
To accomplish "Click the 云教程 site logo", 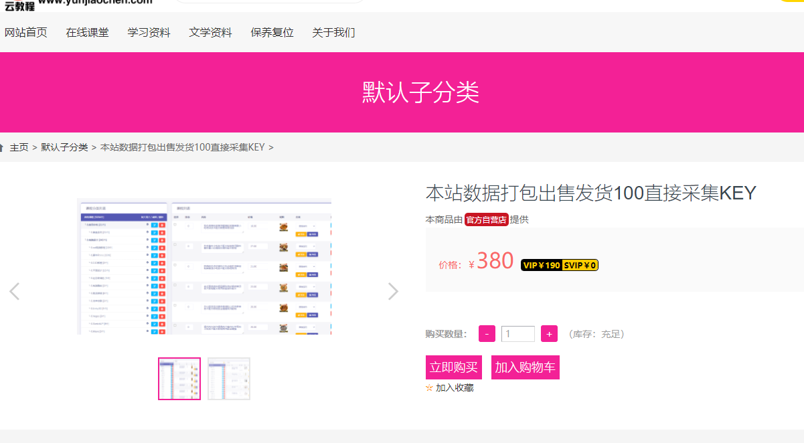I will click(x=20, y=5).
